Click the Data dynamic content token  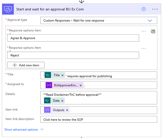click(54, 100)
